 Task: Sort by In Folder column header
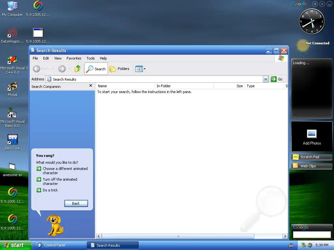pyautogui.click(x=184, y=86)
